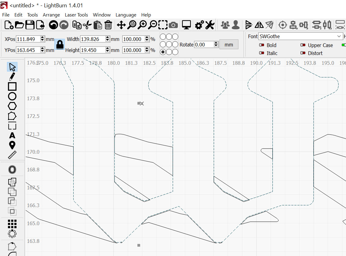
Task: Open the Arrange menu
Action: tap(51, 15)
